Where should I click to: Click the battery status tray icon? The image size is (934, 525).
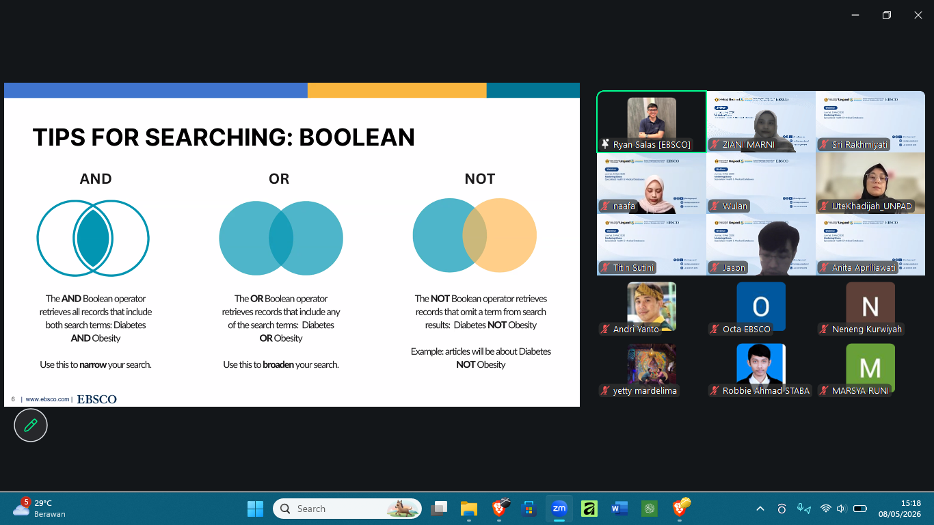(860, 509)
